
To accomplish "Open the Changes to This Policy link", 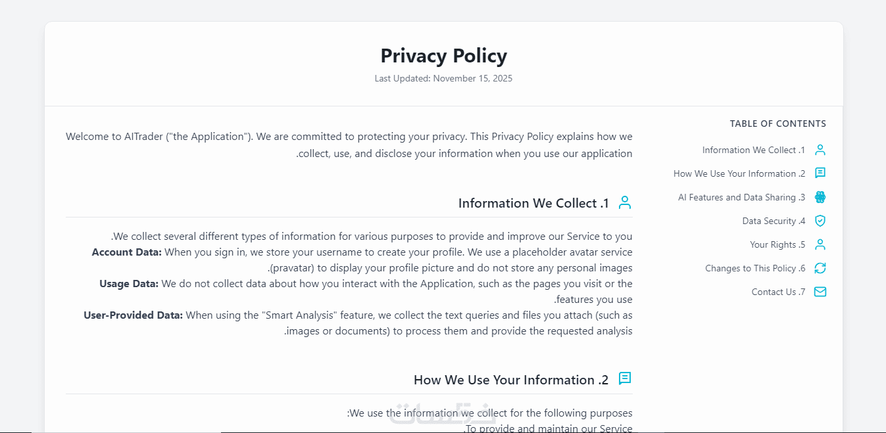I will (755, 269).
